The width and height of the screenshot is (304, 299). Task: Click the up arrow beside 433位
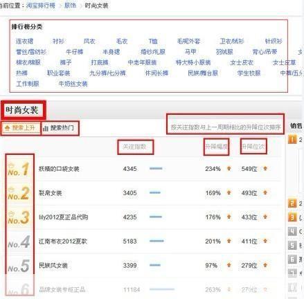pos(265,217)
